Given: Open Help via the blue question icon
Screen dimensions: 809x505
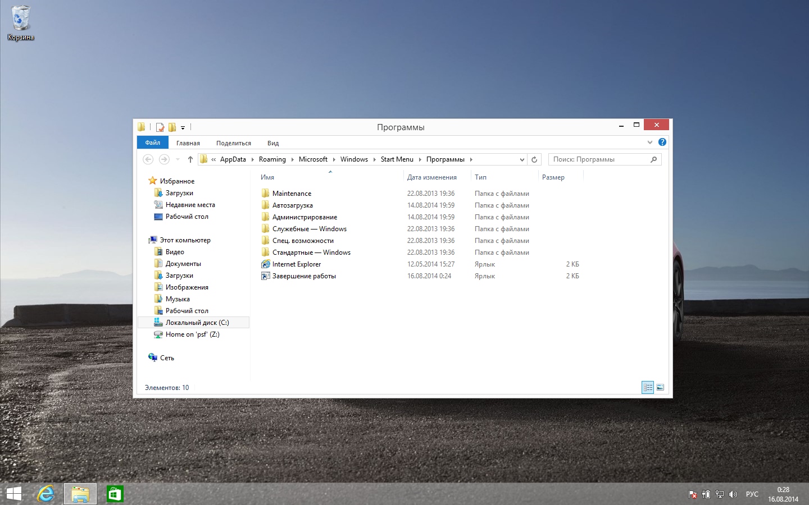Looking at the screenshot, I should (x=662, y=142).
